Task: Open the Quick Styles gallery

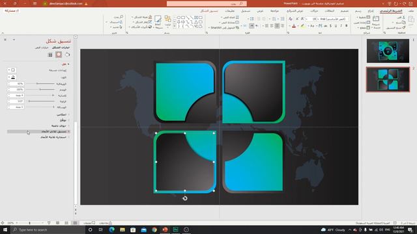Action: pos(158,21)
